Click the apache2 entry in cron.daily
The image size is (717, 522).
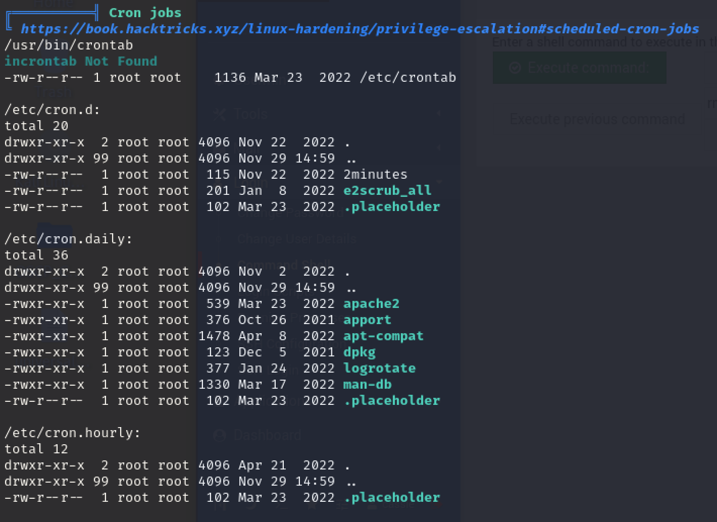point(371,303)
